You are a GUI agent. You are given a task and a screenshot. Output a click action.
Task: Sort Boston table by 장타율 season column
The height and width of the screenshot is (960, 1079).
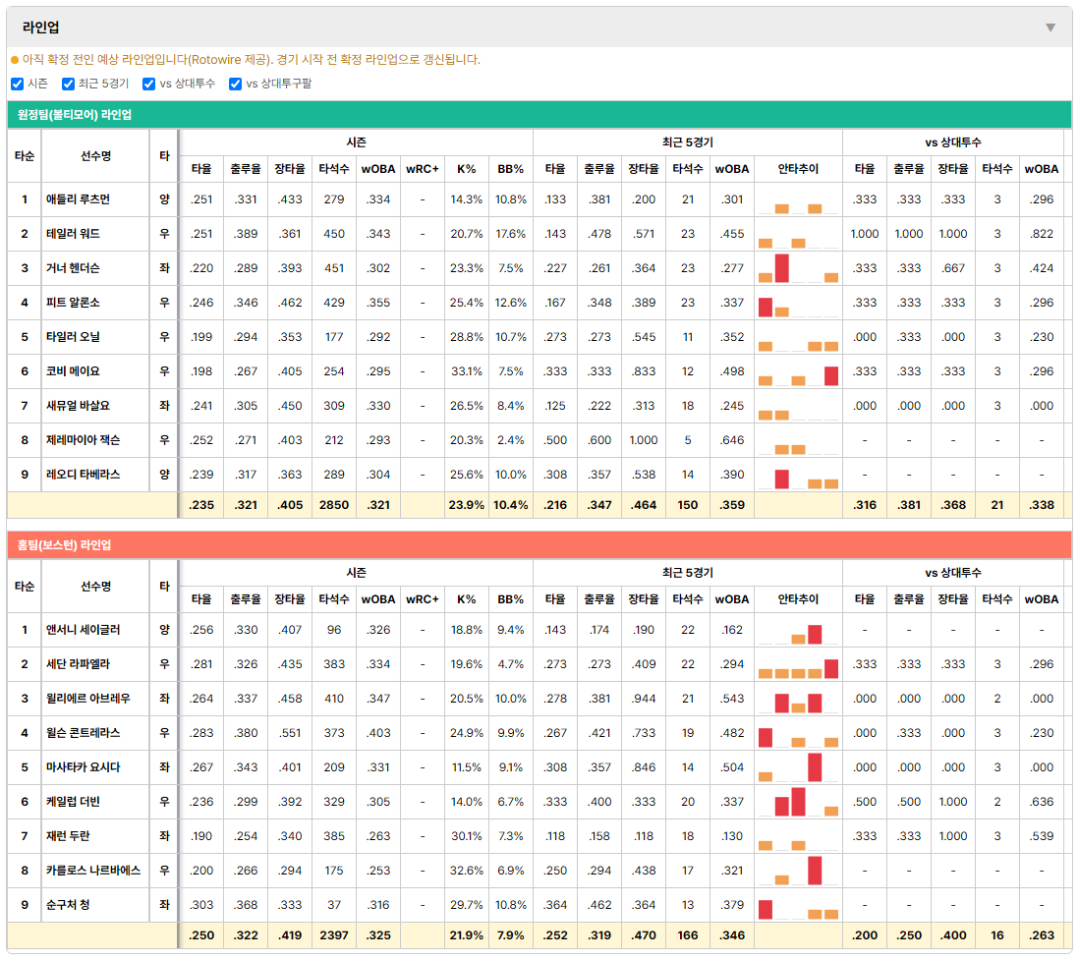(x=290, y=599)
